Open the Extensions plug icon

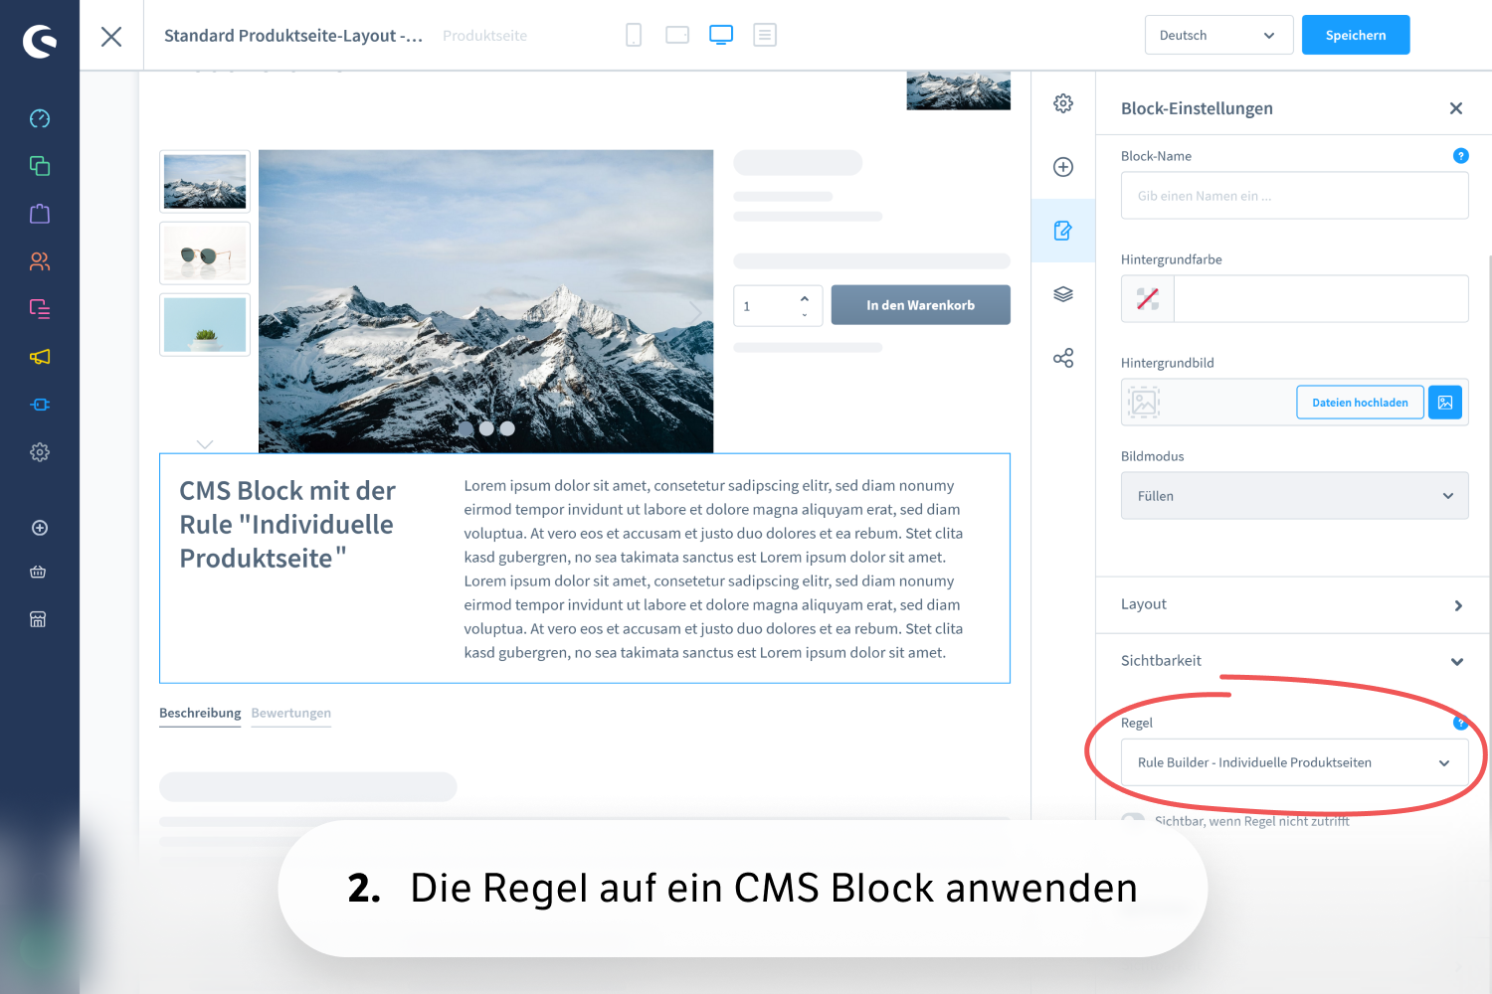pyautogui.click(x=40, y=405)
